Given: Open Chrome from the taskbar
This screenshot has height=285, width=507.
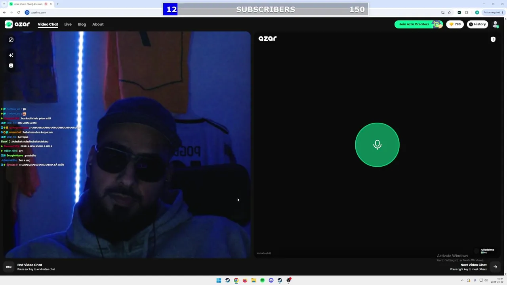Looking at the screenshot, I should click(x=236, y=280).
